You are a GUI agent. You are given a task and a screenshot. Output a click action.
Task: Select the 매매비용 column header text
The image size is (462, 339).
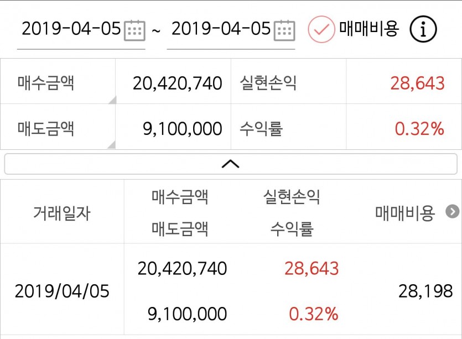[405, 212]
